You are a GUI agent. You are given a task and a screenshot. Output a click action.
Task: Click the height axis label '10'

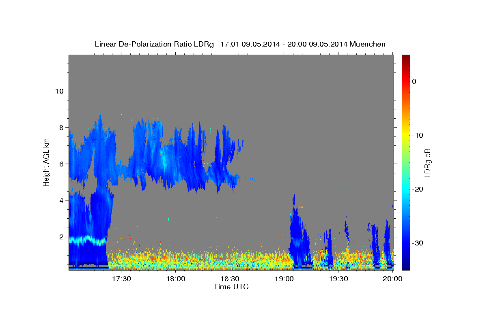(59, 91)
